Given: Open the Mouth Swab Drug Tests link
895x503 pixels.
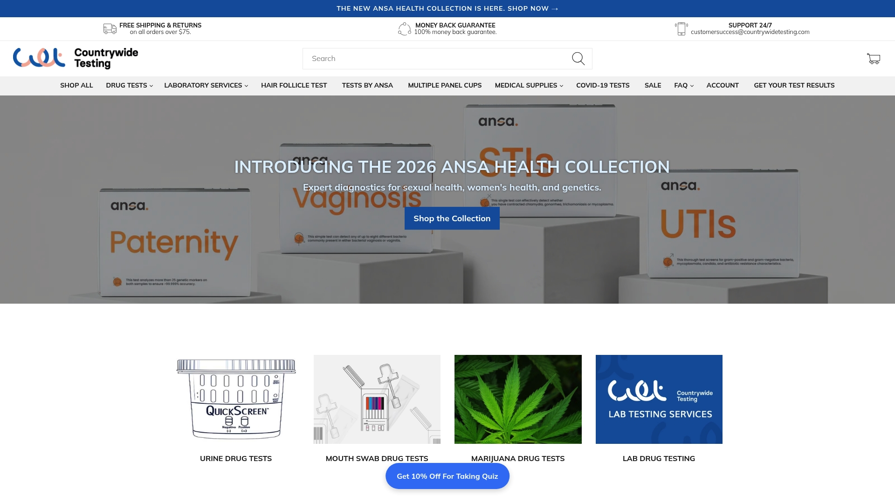Looking at the screenshot, I should coord(377,459).
